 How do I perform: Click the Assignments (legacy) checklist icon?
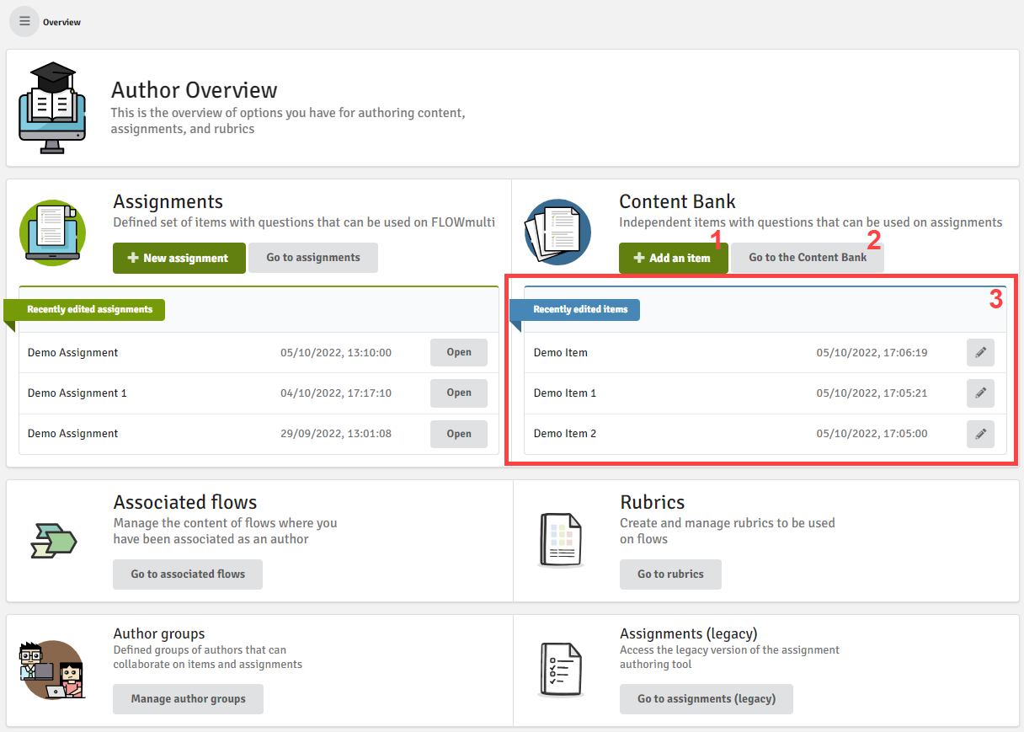pos(560,670)
